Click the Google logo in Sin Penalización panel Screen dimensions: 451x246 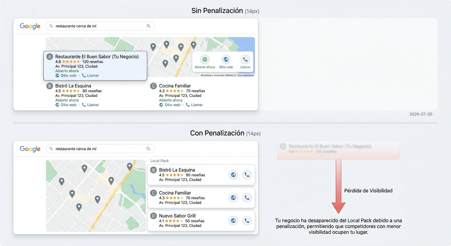pyautogui.click(x=30, y=26)
